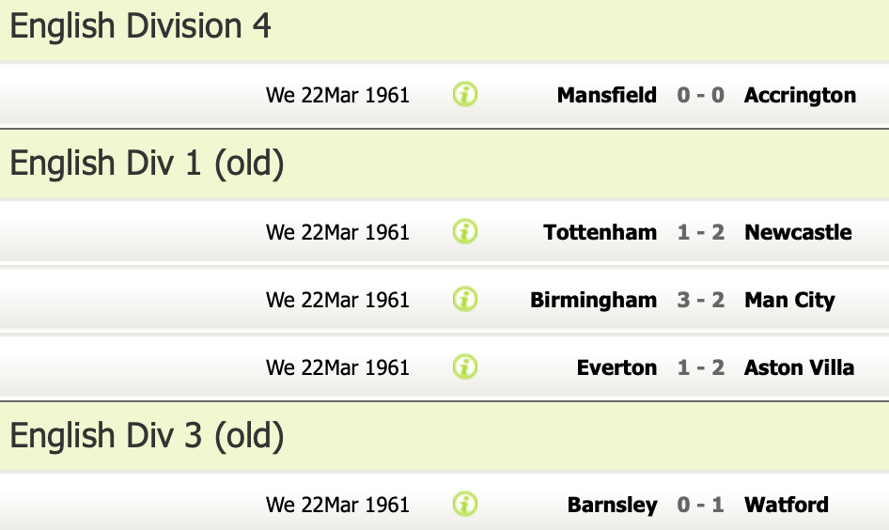Click the 3 - 2 score for Birmingham match
889x530 pixels.
click(x=700, y=300)
